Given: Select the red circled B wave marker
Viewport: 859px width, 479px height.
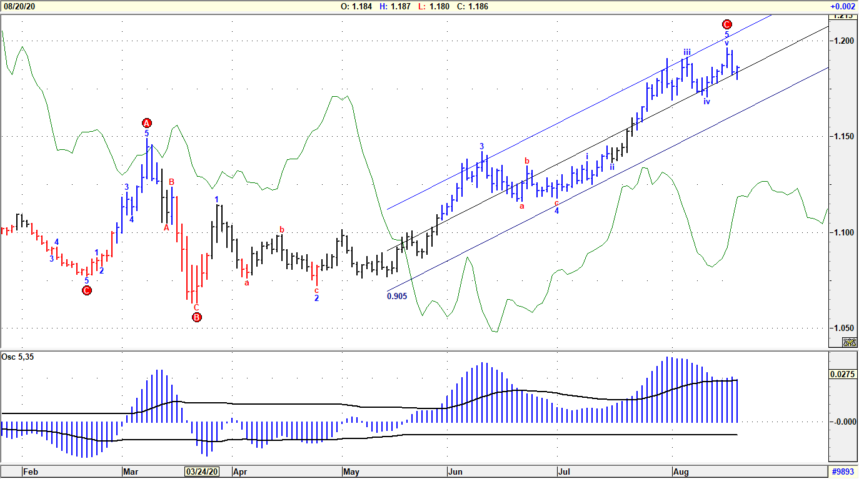Looking at the screenshot, I should (196, 317).
